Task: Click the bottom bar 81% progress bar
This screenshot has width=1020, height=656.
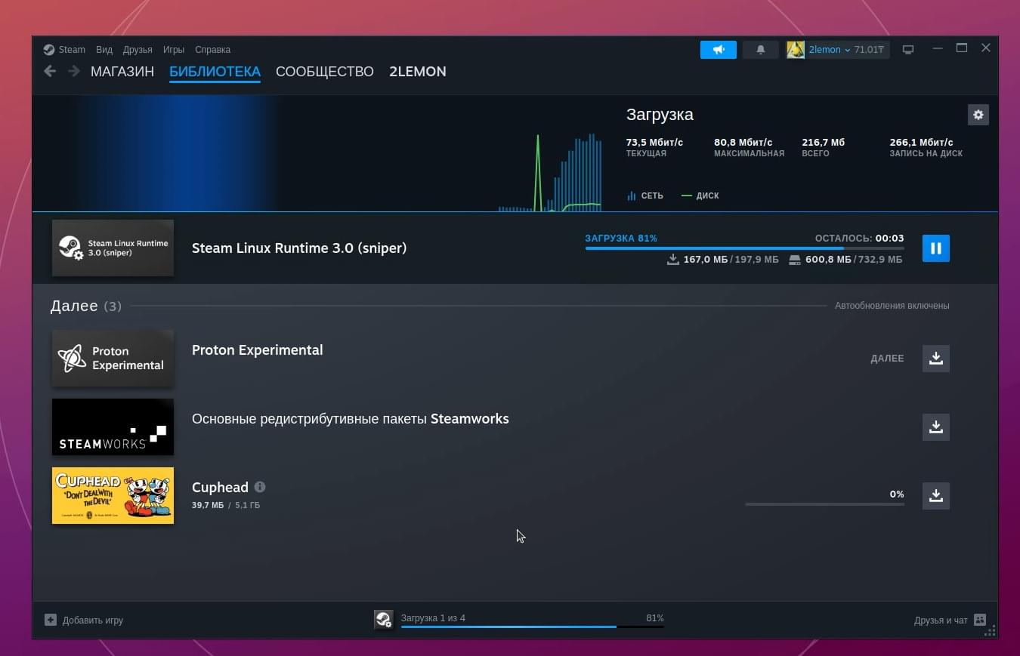Action: click(x=532, y=627)
